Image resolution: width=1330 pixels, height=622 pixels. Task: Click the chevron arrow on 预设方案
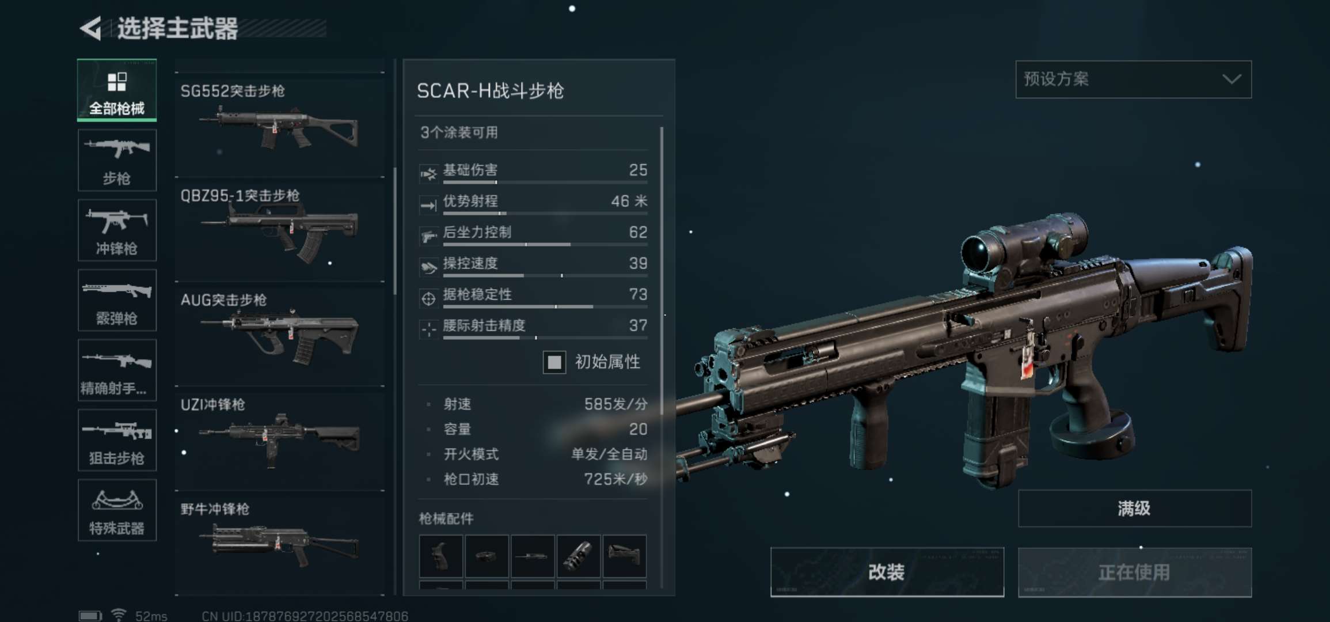click(x=1232, y=79)
